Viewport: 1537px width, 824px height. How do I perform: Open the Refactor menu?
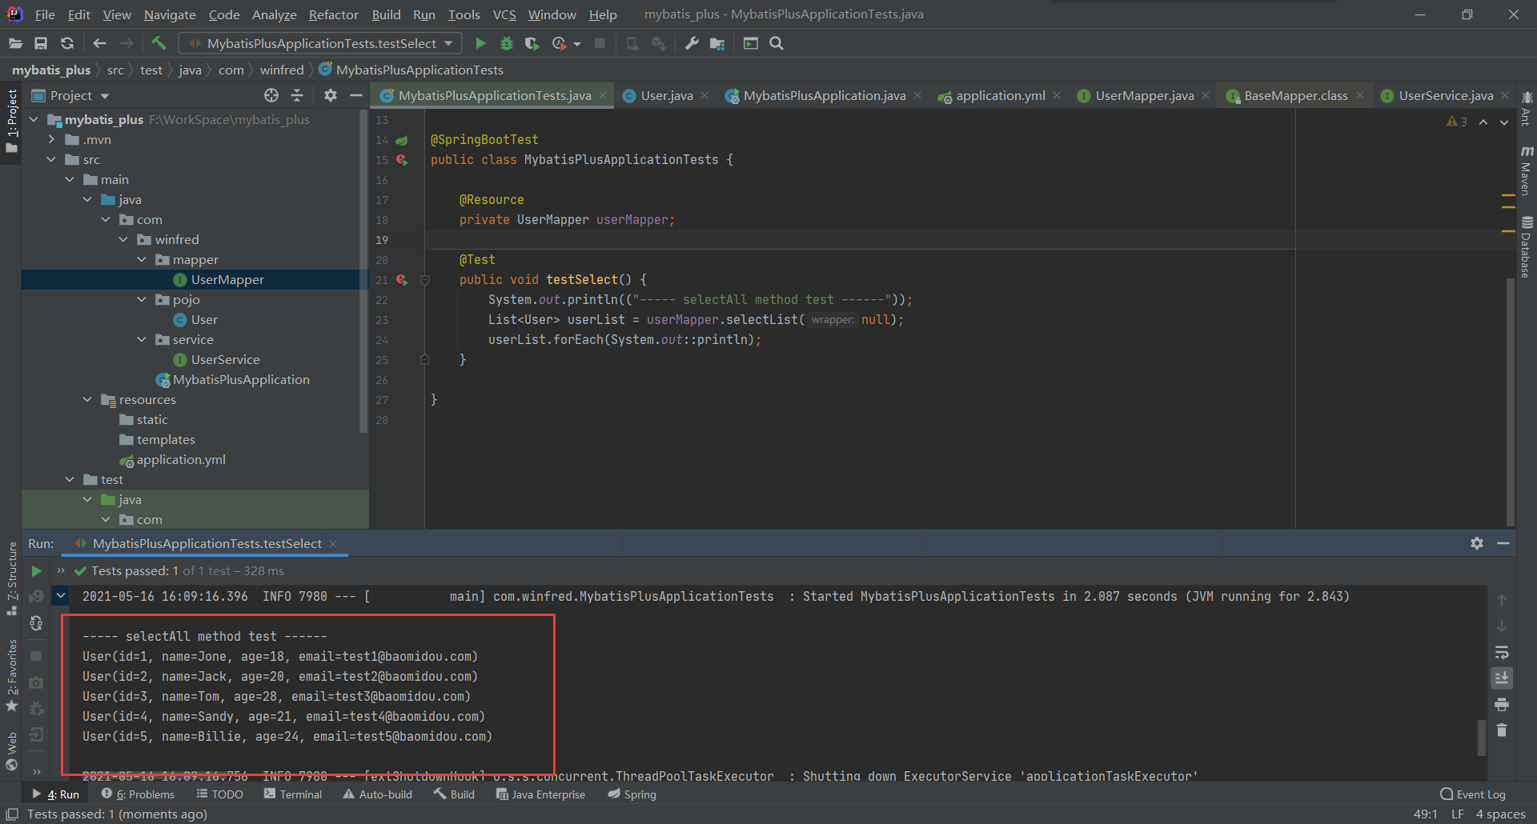(333, 14)
